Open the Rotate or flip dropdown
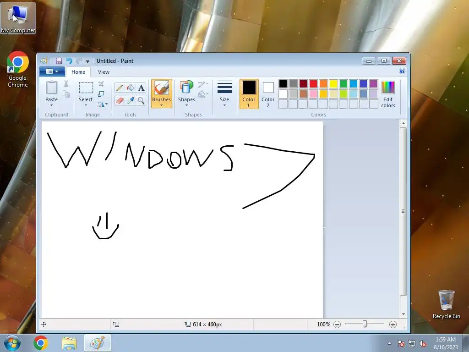 point(103,104)
